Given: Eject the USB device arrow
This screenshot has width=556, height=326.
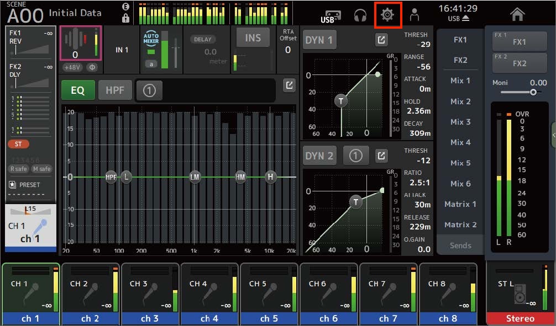Looking at the screenshot, I should (x=465, y=18).
